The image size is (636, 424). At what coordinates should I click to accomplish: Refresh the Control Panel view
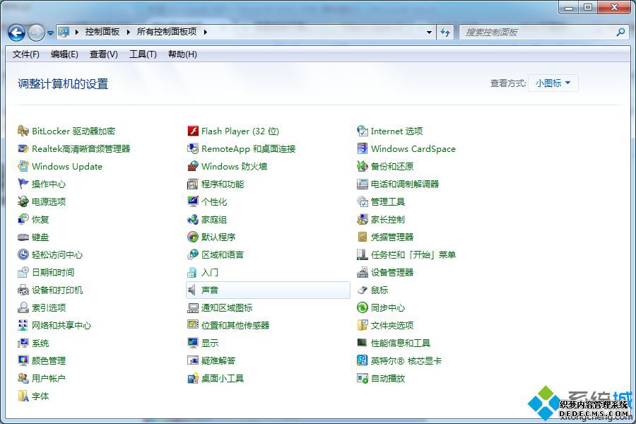pos(445,32)
